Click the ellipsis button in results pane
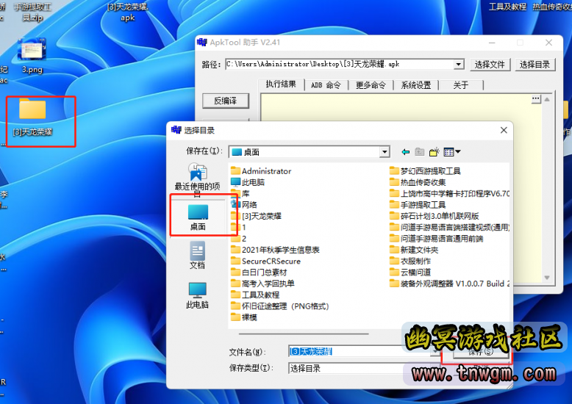This screenshot has height=404, width=572. tap(536, 99)
